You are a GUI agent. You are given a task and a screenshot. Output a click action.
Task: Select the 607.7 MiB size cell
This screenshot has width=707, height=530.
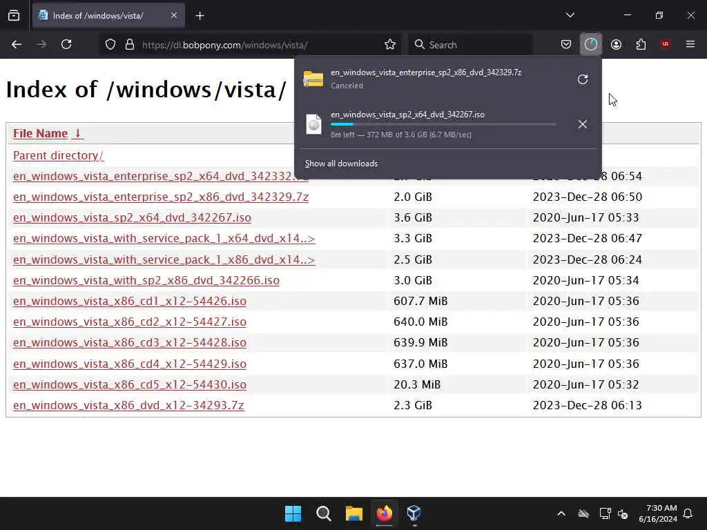tap(420, 301)
